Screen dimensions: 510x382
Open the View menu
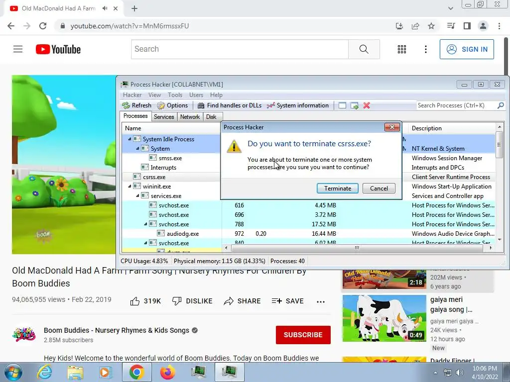[x=154, y=95]
